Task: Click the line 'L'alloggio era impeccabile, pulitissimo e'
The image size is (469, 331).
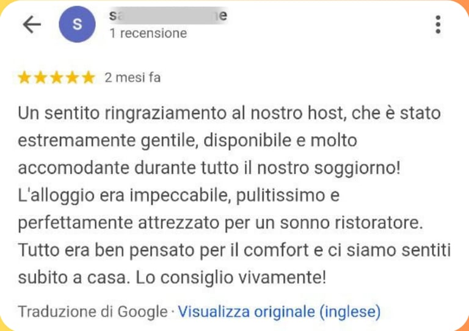Action: (178, 195)
